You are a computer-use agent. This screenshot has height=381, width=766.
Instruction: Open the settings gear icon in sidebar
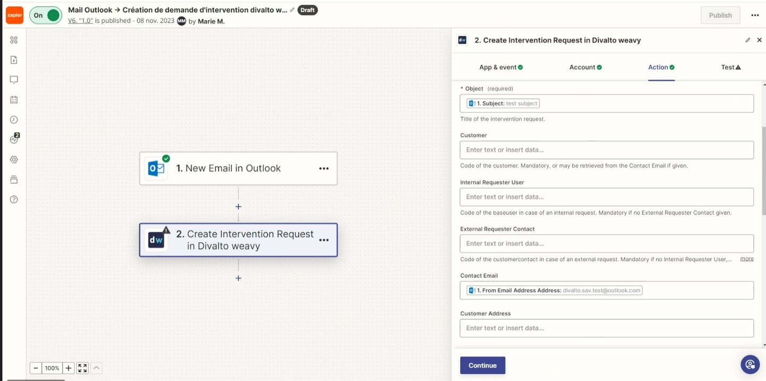[x=14, y=159]
